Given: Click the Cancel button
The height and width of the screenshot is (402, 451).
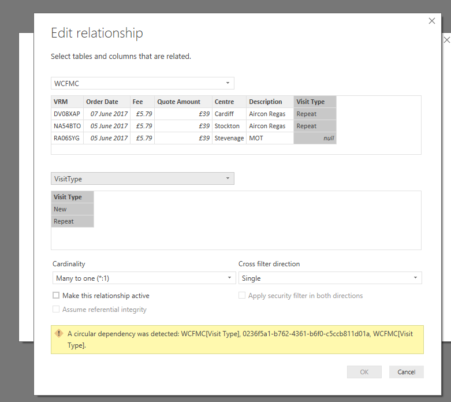Looking at the screenshot, I should [x=406, y=372].
